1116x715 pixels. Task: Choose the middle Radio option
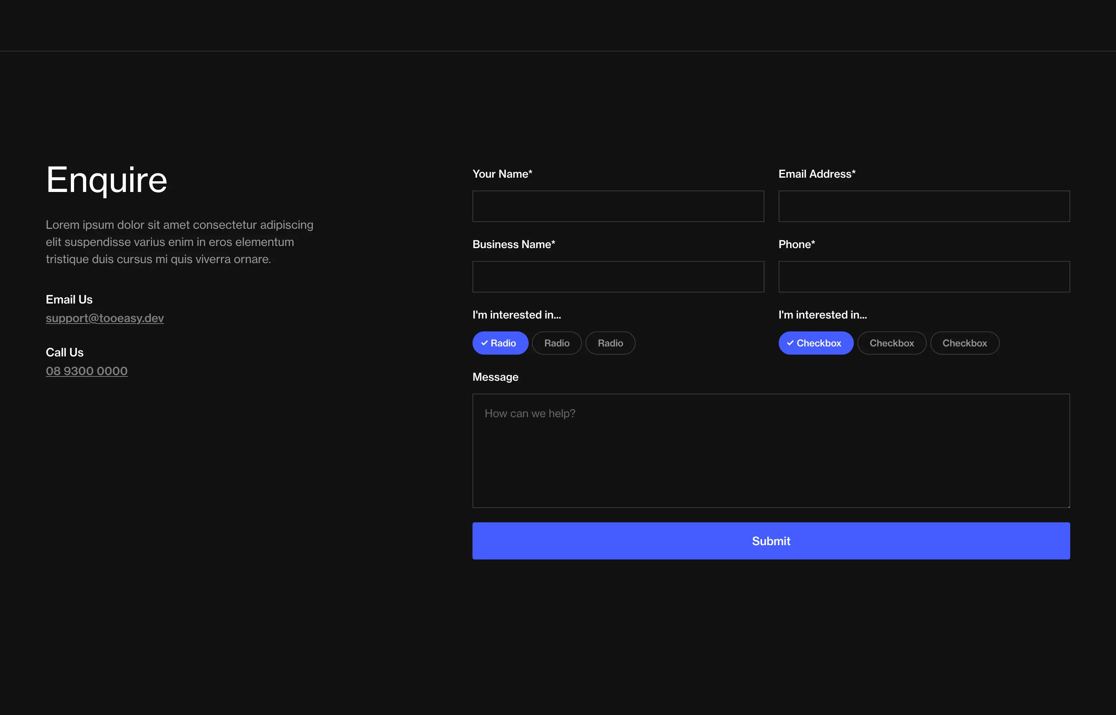[x=556, y=343]
